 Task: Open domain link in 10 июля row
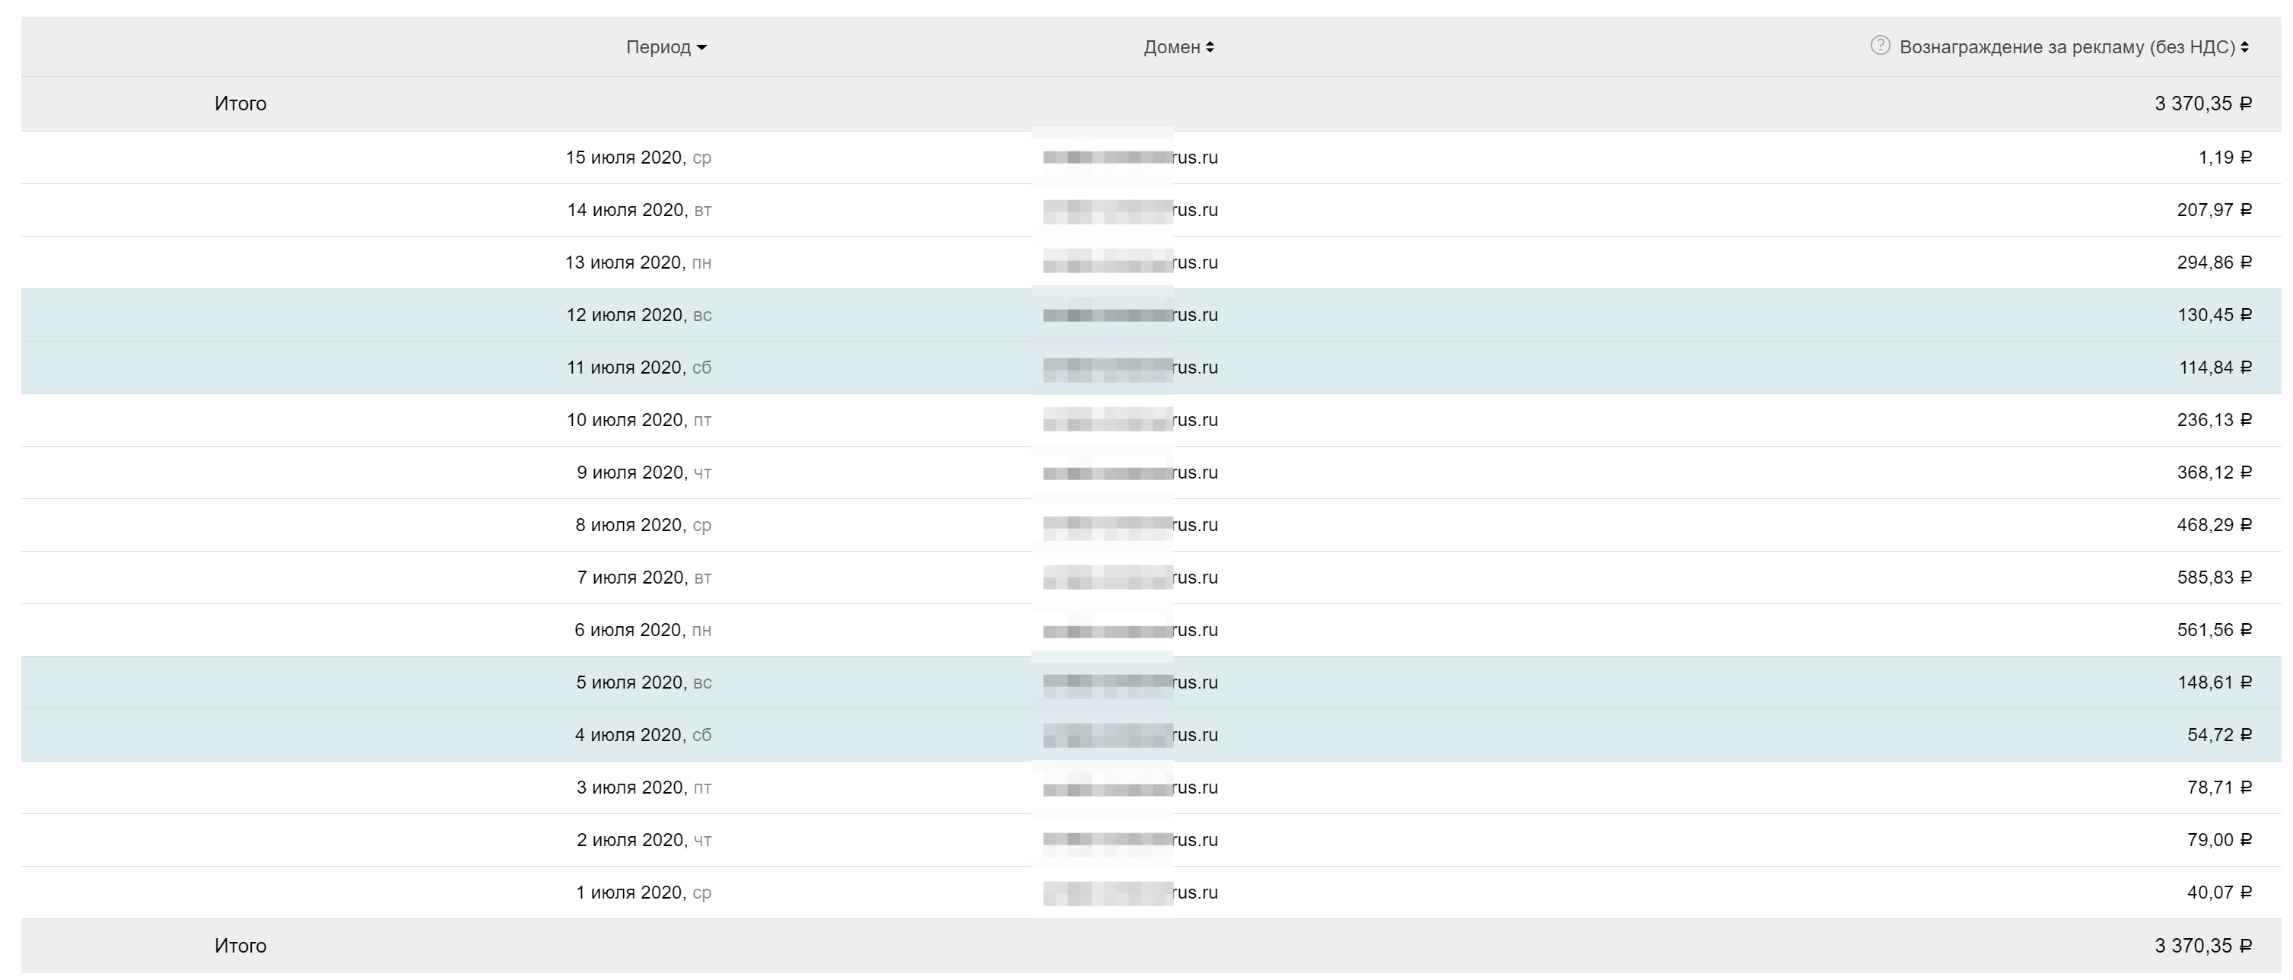(x=1131, y=420)
